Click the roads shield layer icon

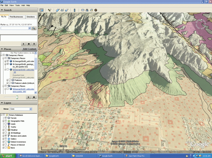[9, 124]
